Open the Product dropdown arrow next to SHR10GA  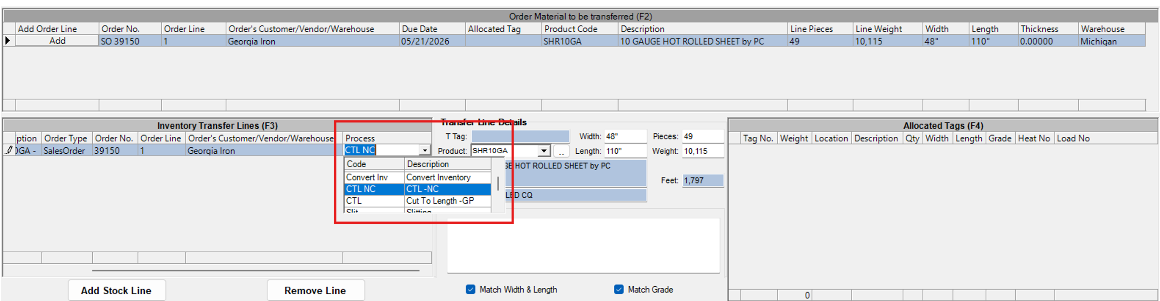coord(544,151)
